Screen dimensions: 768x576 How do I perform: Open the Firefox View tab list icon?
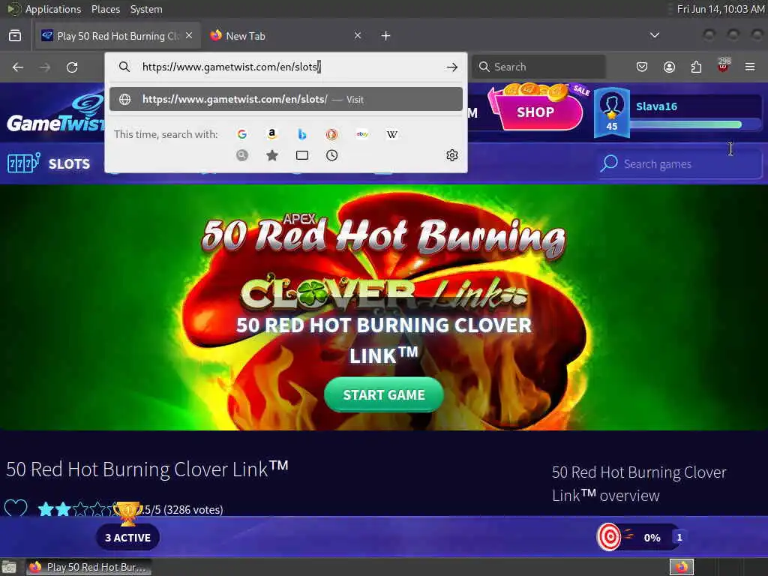(x=15, y=36)
